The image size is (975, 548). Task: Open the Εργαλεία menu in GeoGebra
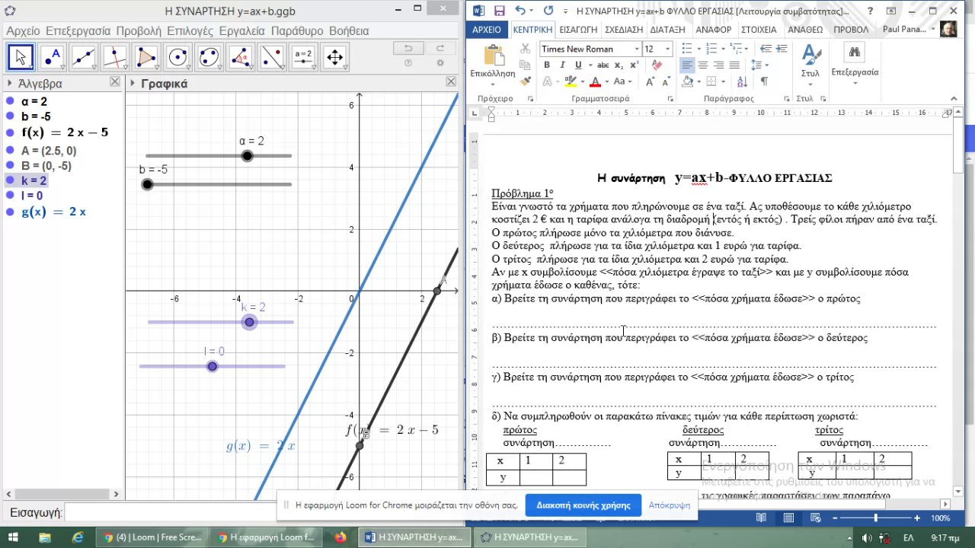[241, 31]
